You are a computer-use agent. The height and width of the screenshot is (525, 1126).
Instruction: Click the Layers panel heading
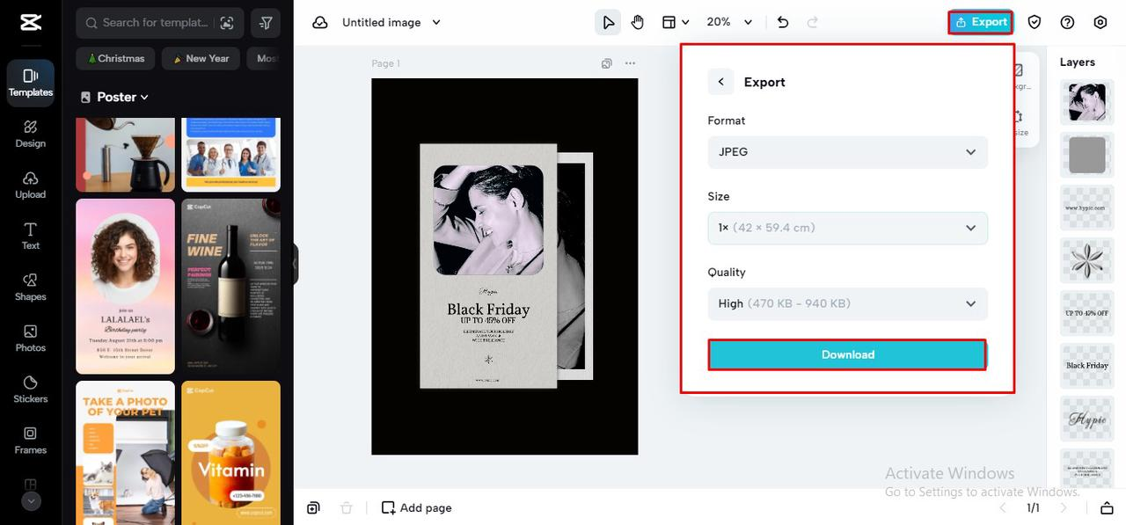[1078, 62]
